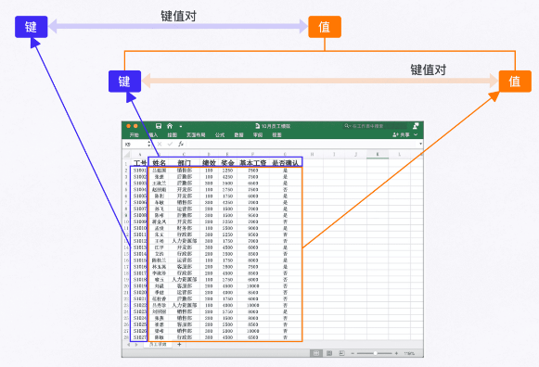Open the quick access toolbar dropdown arrow
The image size is (539, 367).
point(181,126)
